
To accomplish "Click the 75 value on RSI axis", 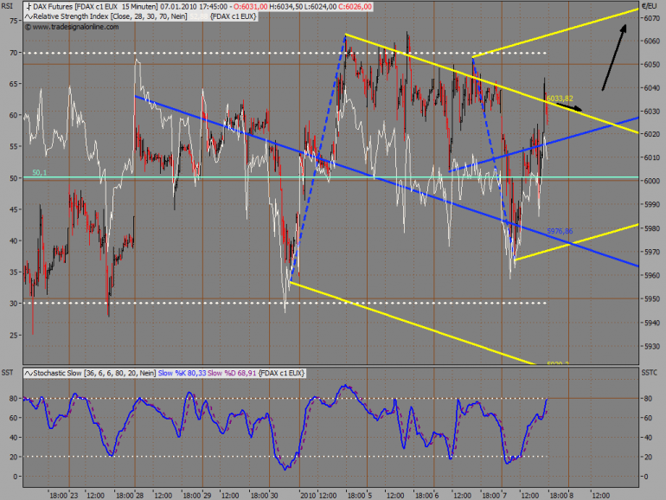I will point(14,22).
